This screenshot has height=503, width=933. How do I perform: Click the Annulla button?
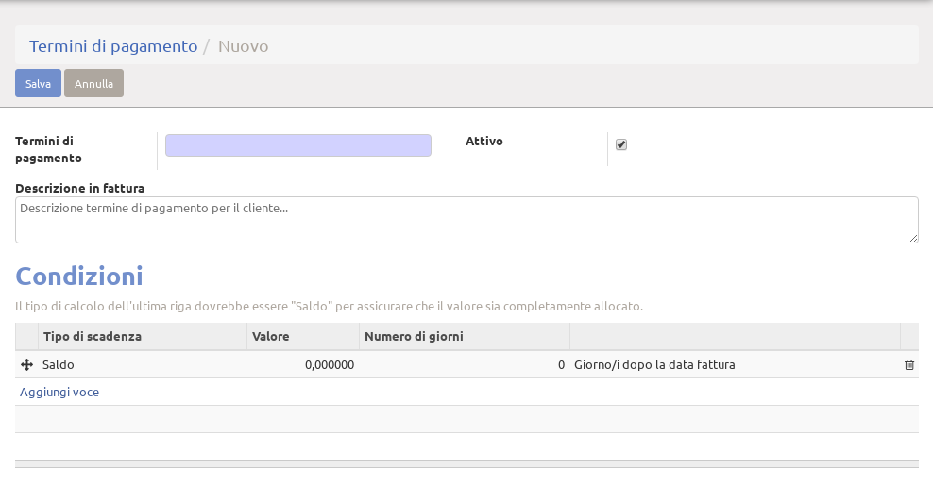coord(94,83)
